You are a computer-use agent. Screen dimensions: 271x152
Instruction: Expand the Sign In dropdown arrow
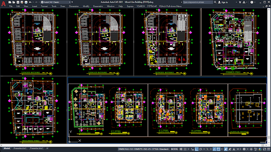coord(236,2)
